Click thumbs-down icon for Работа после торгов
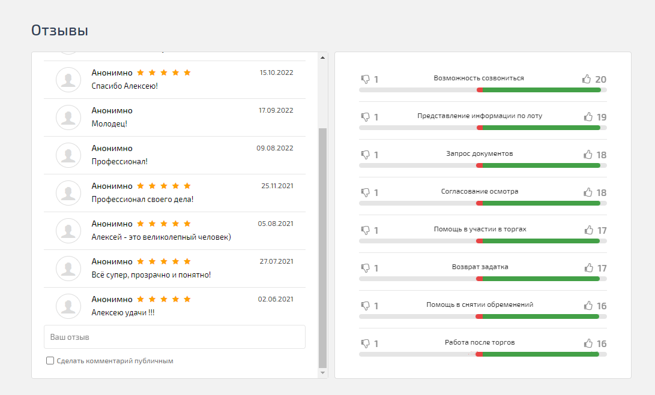Image resolution: width=655 pixels, height=395 pixels. click(x=365, y=343)
